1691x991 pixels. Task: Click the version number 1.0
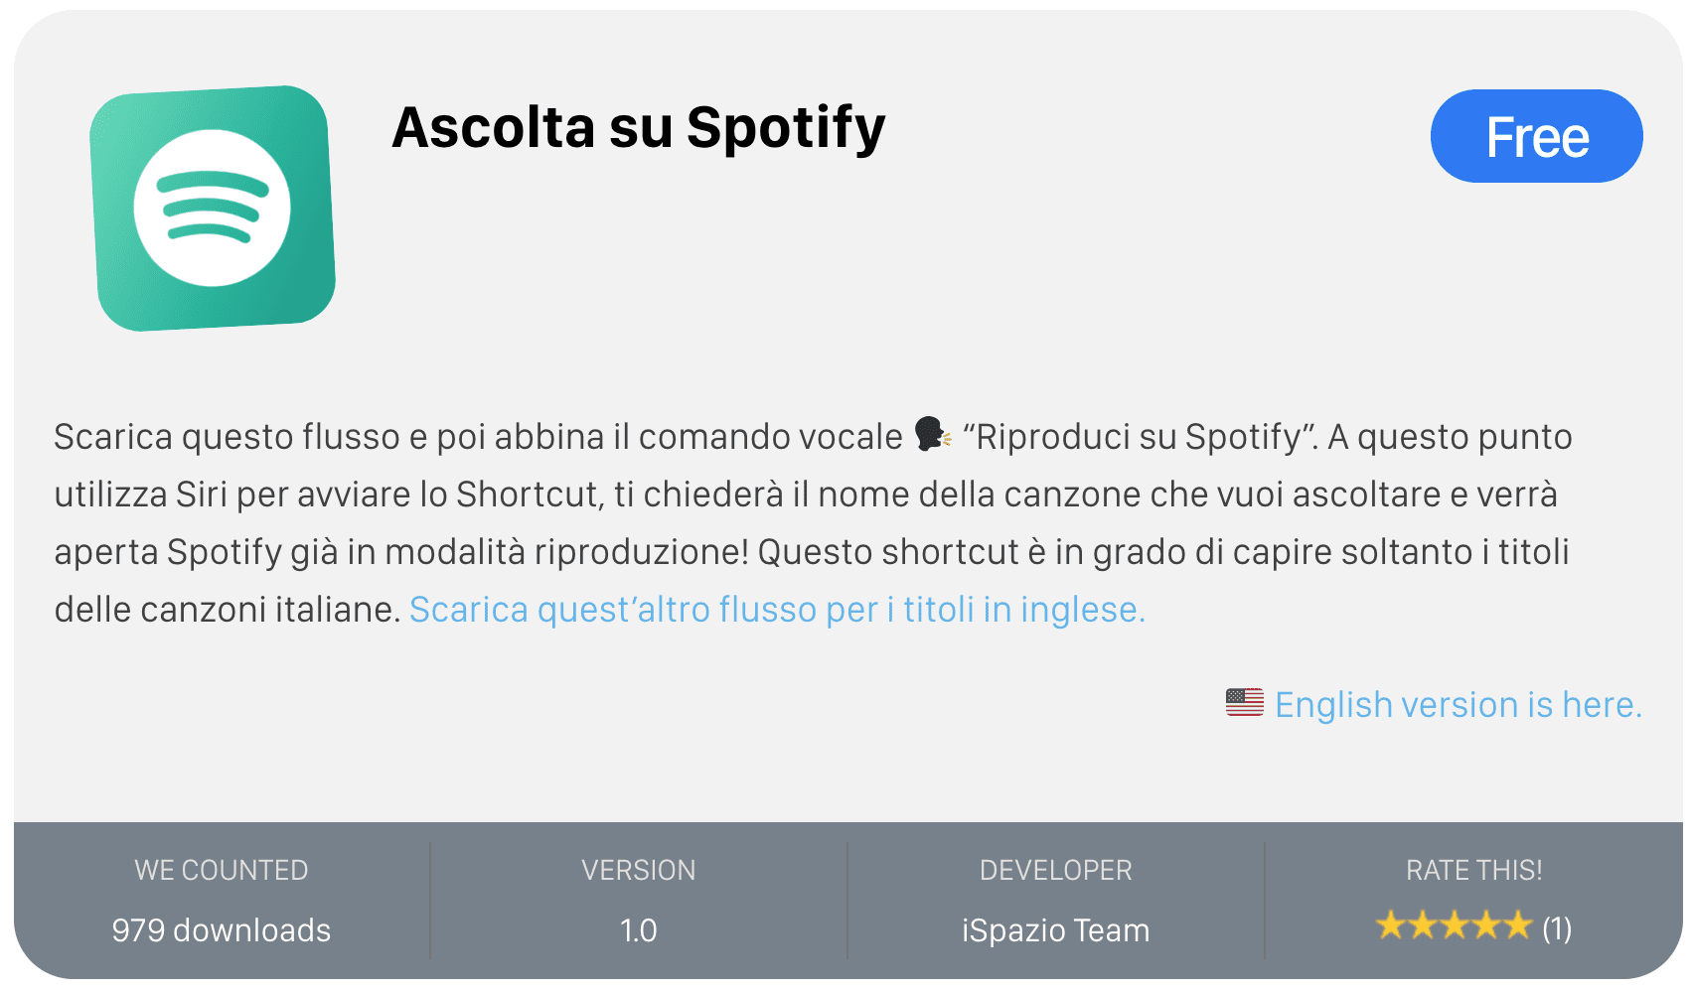638,930
